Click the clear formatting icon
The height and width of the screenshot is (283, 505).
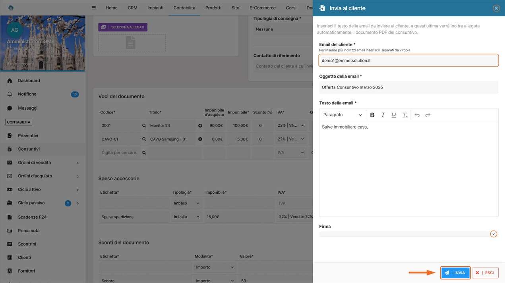[405, 115]
